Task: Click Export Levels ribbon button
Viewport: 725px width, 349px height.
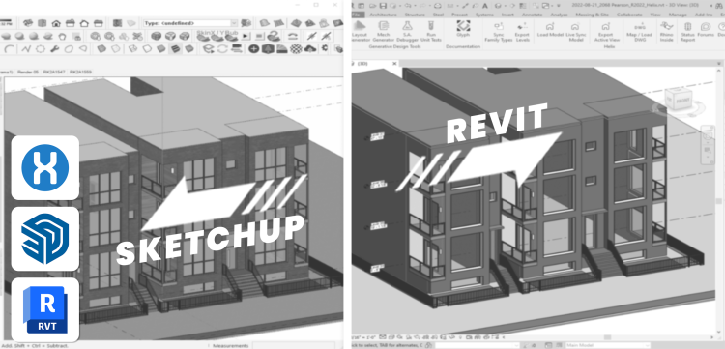Action: [x=522, y=32]
